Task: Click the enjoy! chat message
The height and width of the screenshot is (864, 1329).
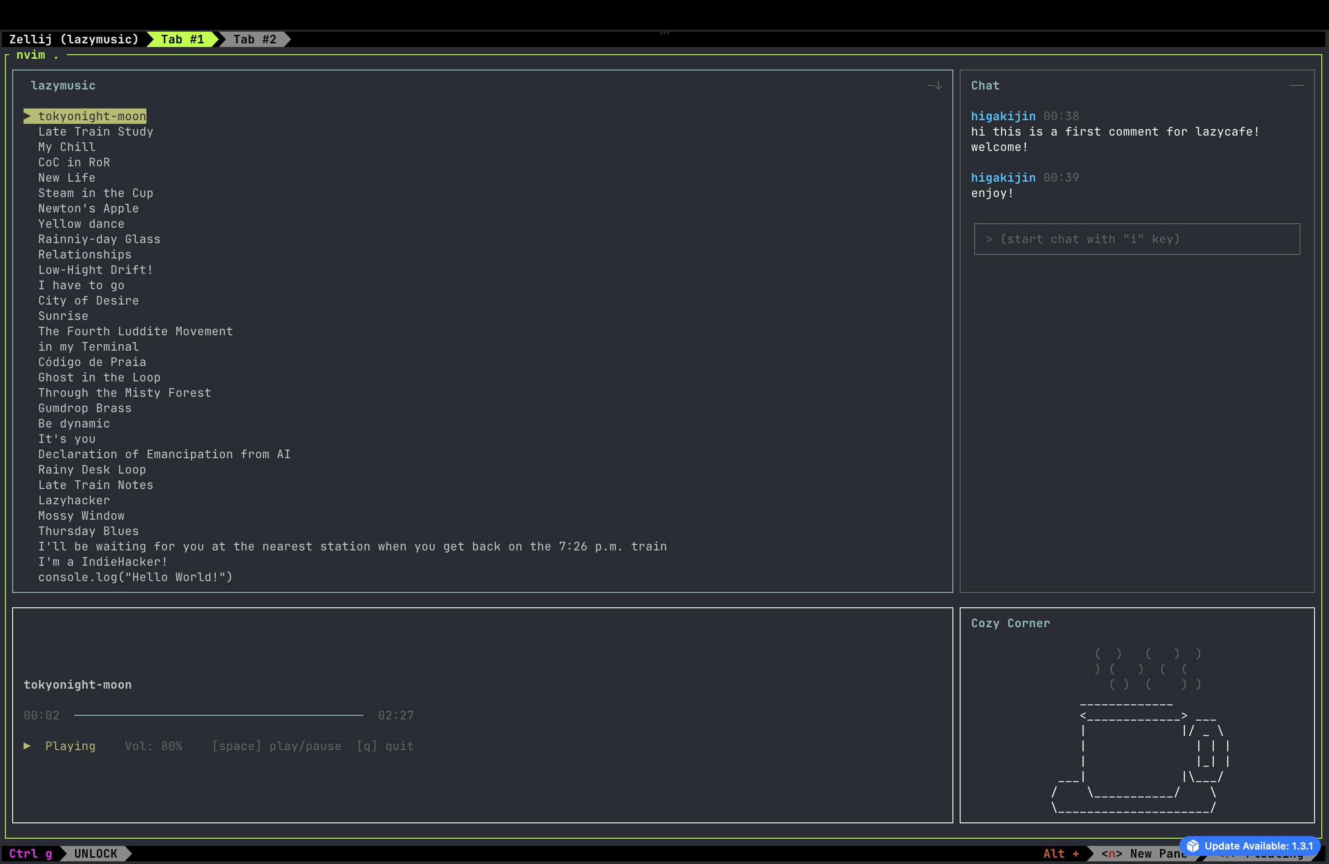Action: coord(992,193)
